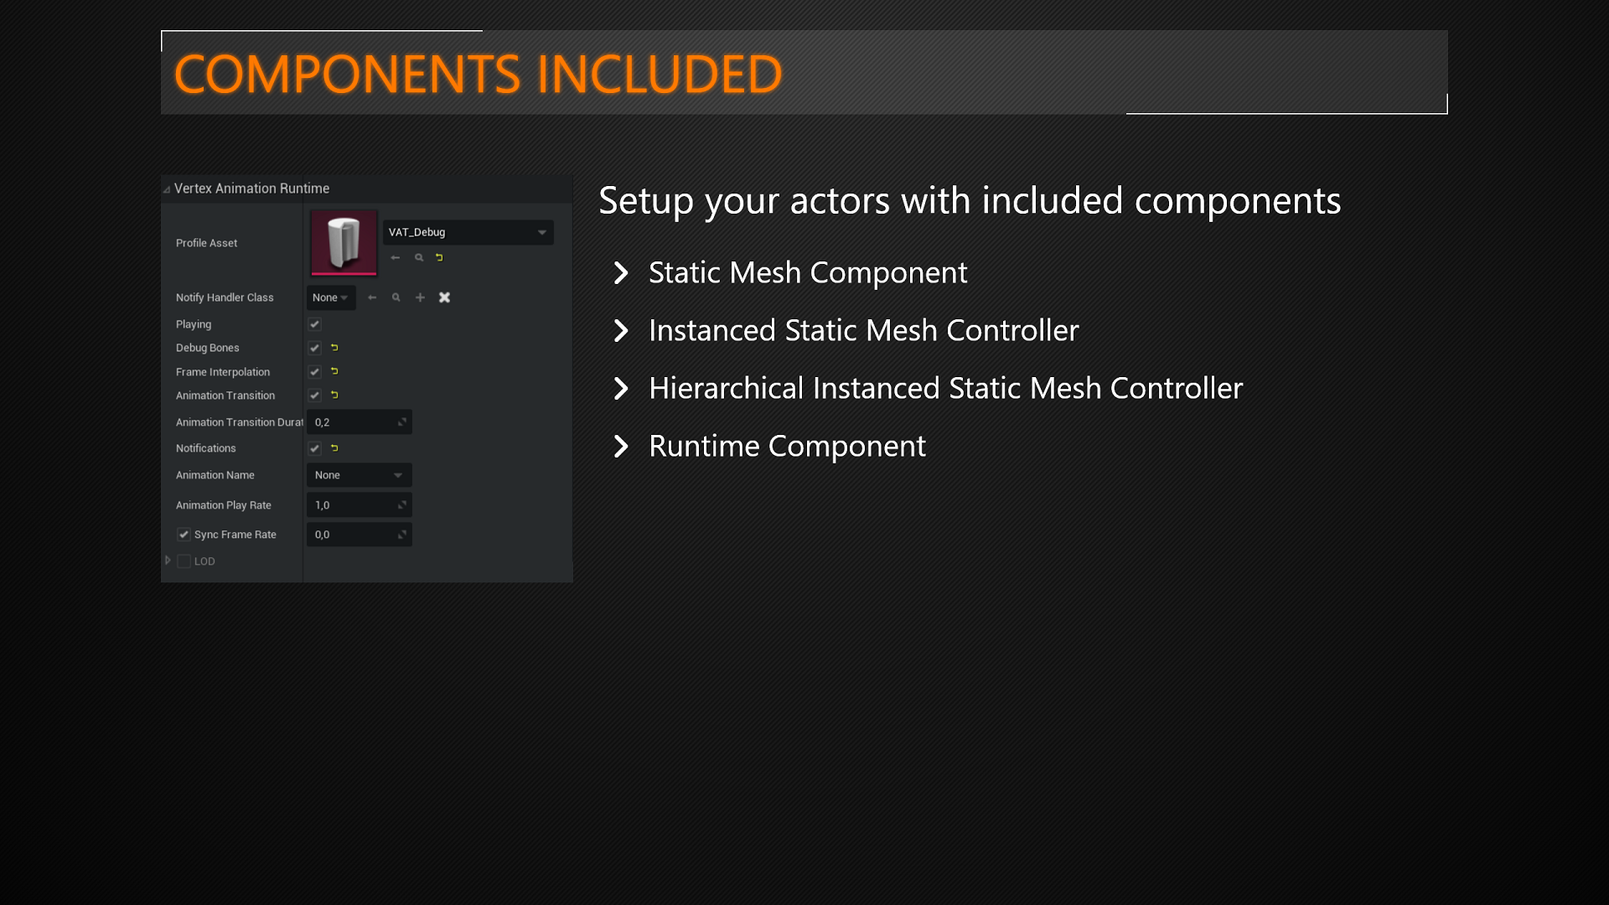1609x905 pixels.
Task: Click the plus icon beside Notify Handler Class
Action: pyautogui.click(x=421, y=297)
